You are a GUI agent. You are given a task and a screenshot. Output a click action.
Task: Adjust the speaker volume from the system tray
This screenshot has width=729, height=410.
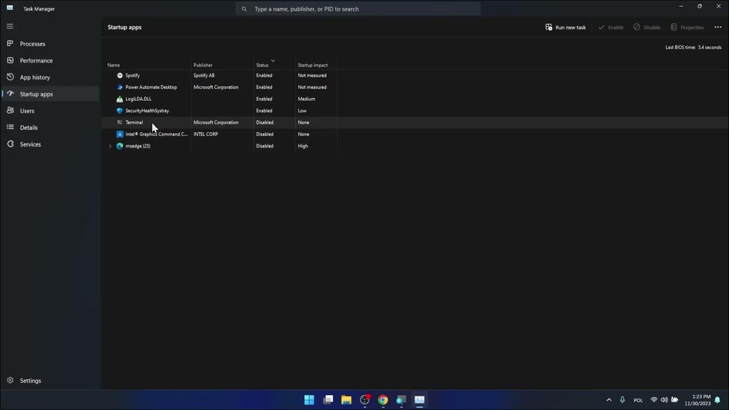click(x=664, y=400)
